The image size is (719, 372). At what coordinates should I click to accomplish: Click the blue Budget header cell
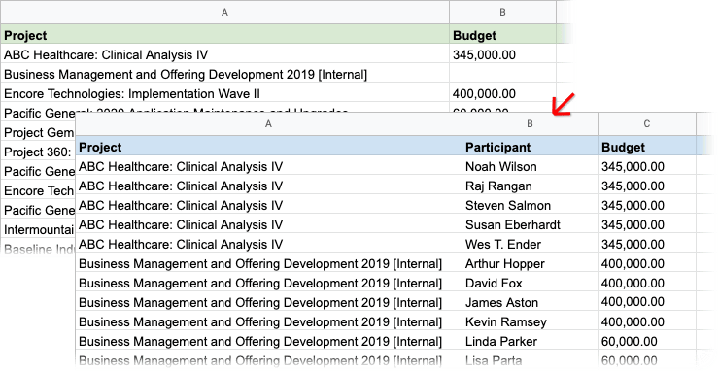646,147
